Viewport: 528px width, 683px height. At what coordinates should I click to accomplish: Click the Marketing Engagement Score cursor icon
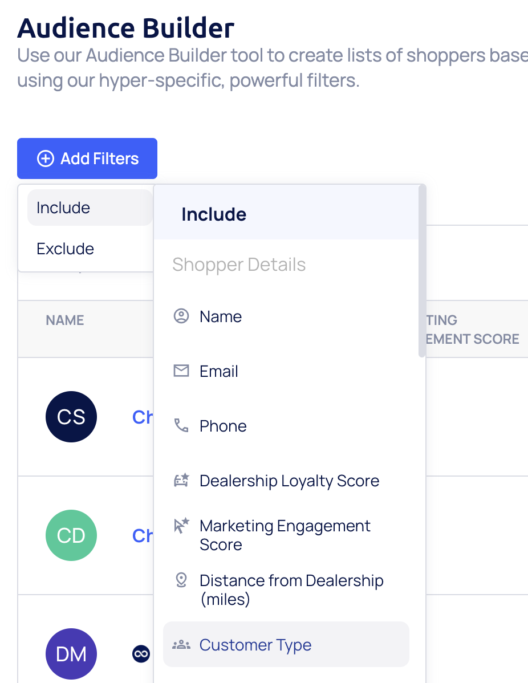click(x=181, y=526)
